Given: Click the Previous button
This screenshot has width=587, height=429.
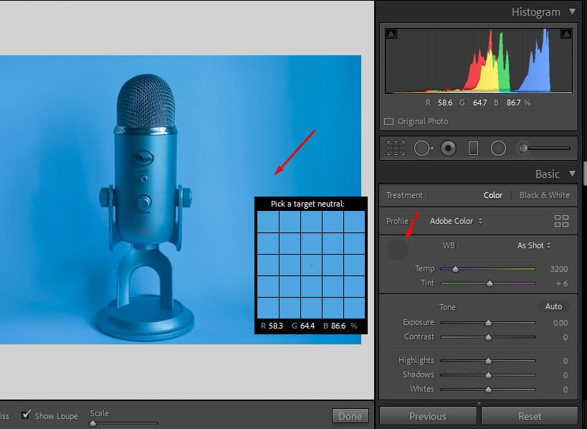Looking at the screenshot, I should pos(428,416).
